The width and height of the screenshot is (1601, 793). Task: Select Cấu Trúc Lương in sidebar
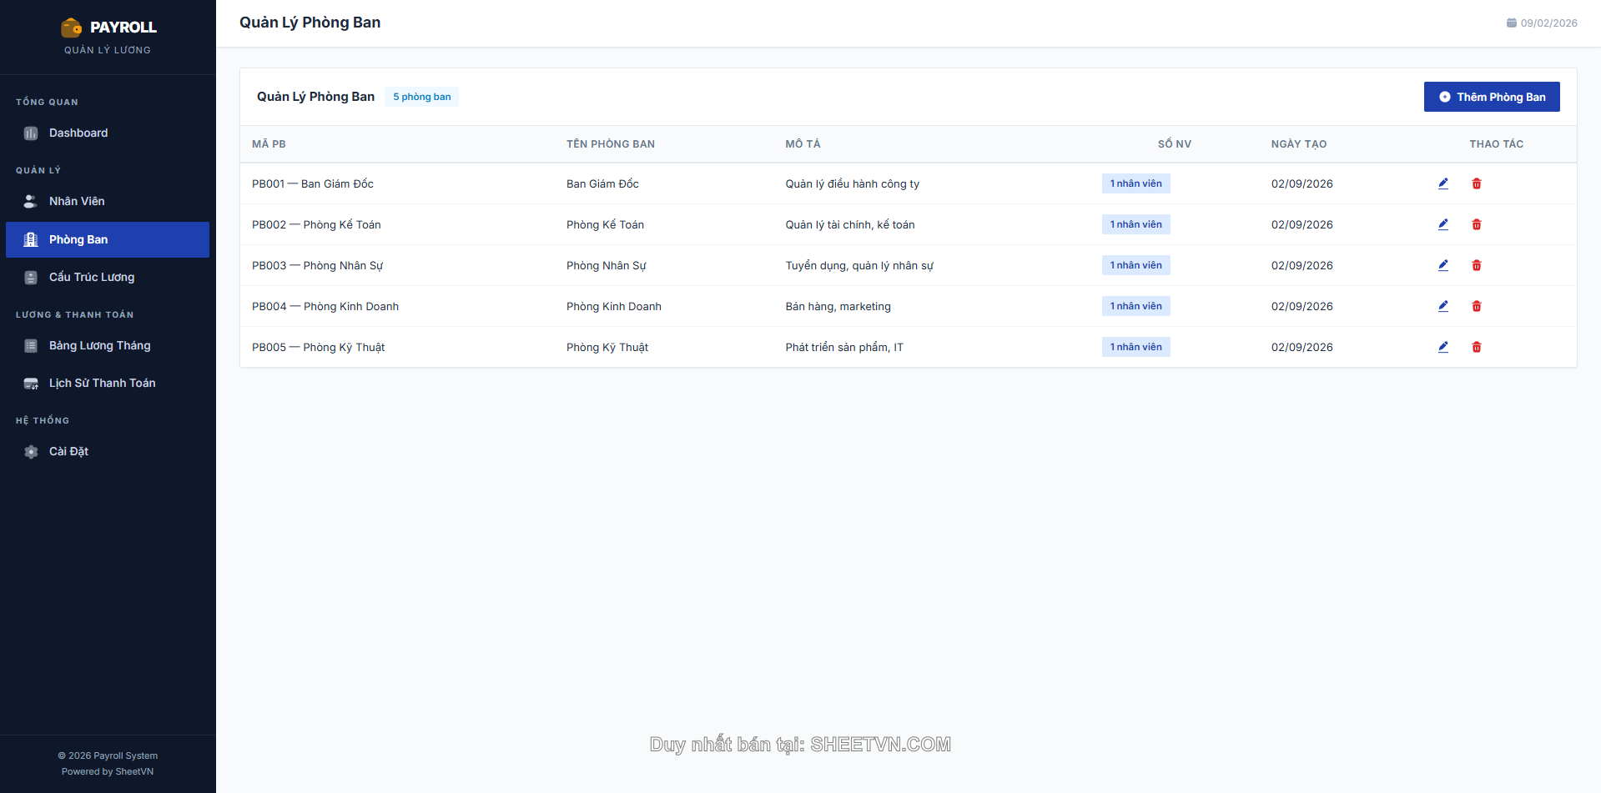pos(92,278)
